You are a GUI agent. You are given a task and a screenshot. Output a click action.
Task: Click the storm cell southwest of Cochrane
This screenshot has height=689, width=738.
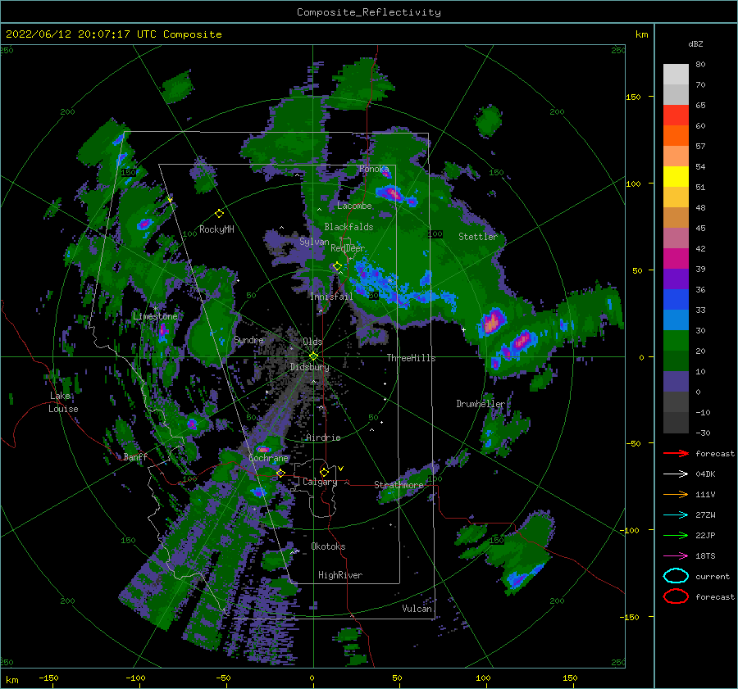click(258, 492)
